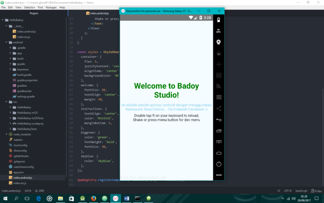Open more options dots in Genymotion sidebar
The image size is (324, 203).
[x=219, y=175]
